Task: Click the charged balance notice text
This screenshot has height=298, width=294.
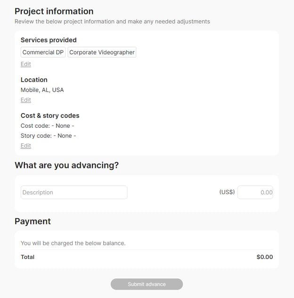Action: click(x=73, y=243)
